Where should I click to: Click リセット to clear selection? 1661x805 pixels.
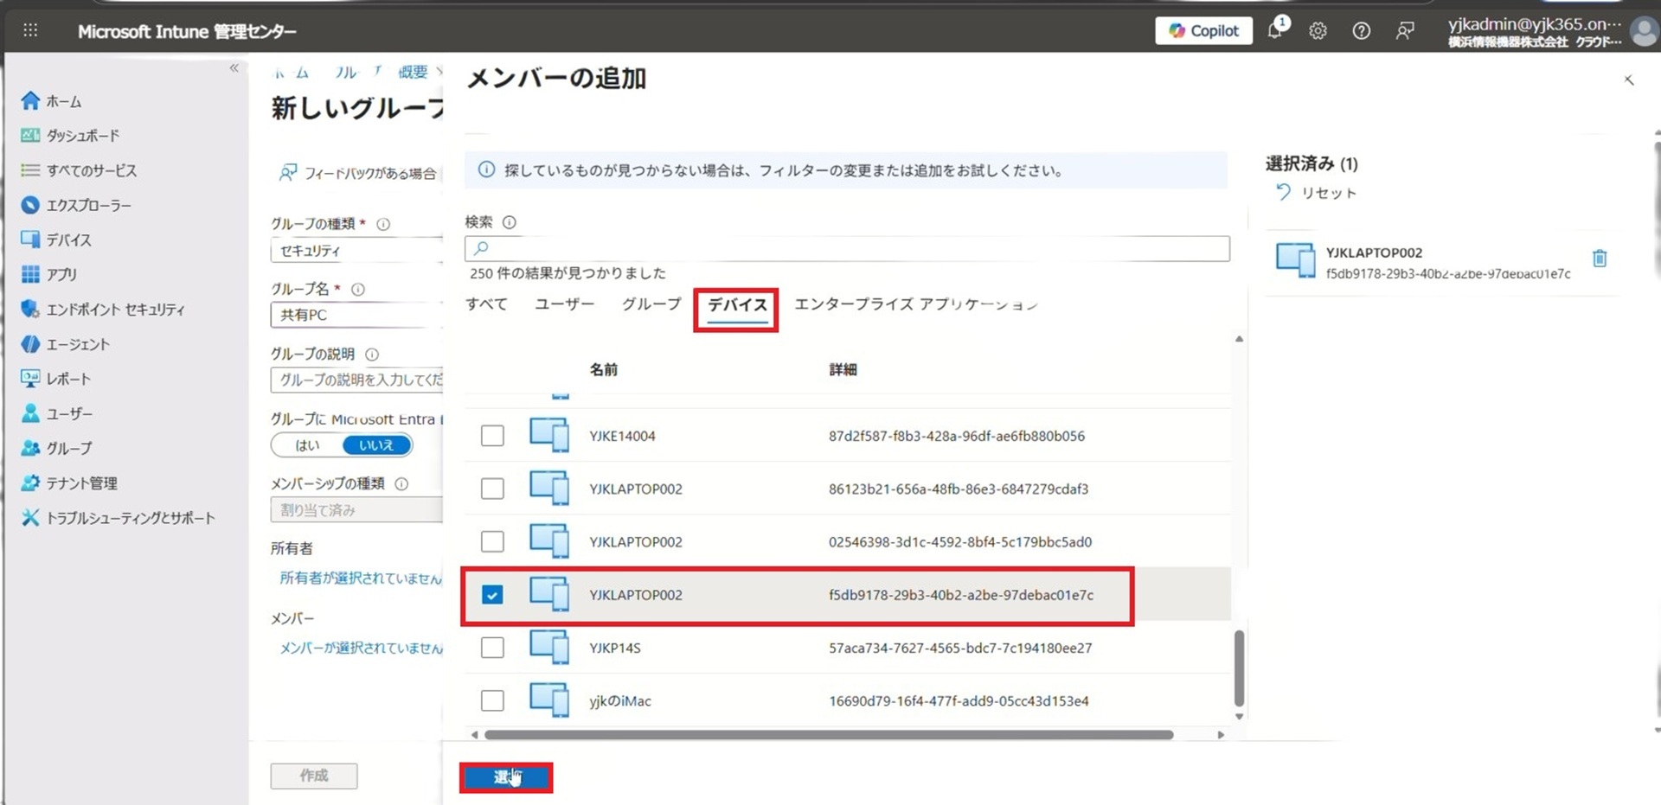[1317, 193]
